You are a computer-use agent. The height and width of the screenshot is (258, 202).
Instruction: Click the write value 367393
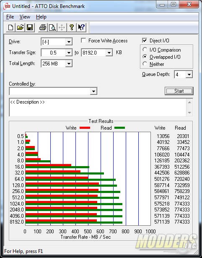point(162,167)
